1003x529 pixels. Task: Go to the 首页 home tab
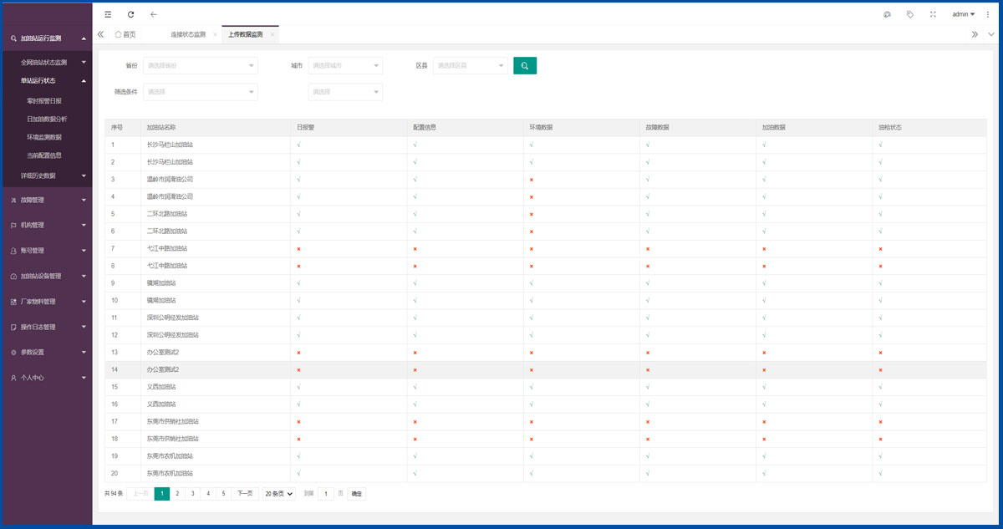click(x=125, y=34)
